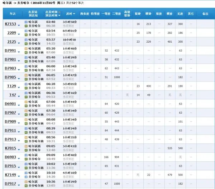Click departure station icon for 2209
Image resolution: width=215 pixels, height=189 pixels.
[x=26, y=31]
